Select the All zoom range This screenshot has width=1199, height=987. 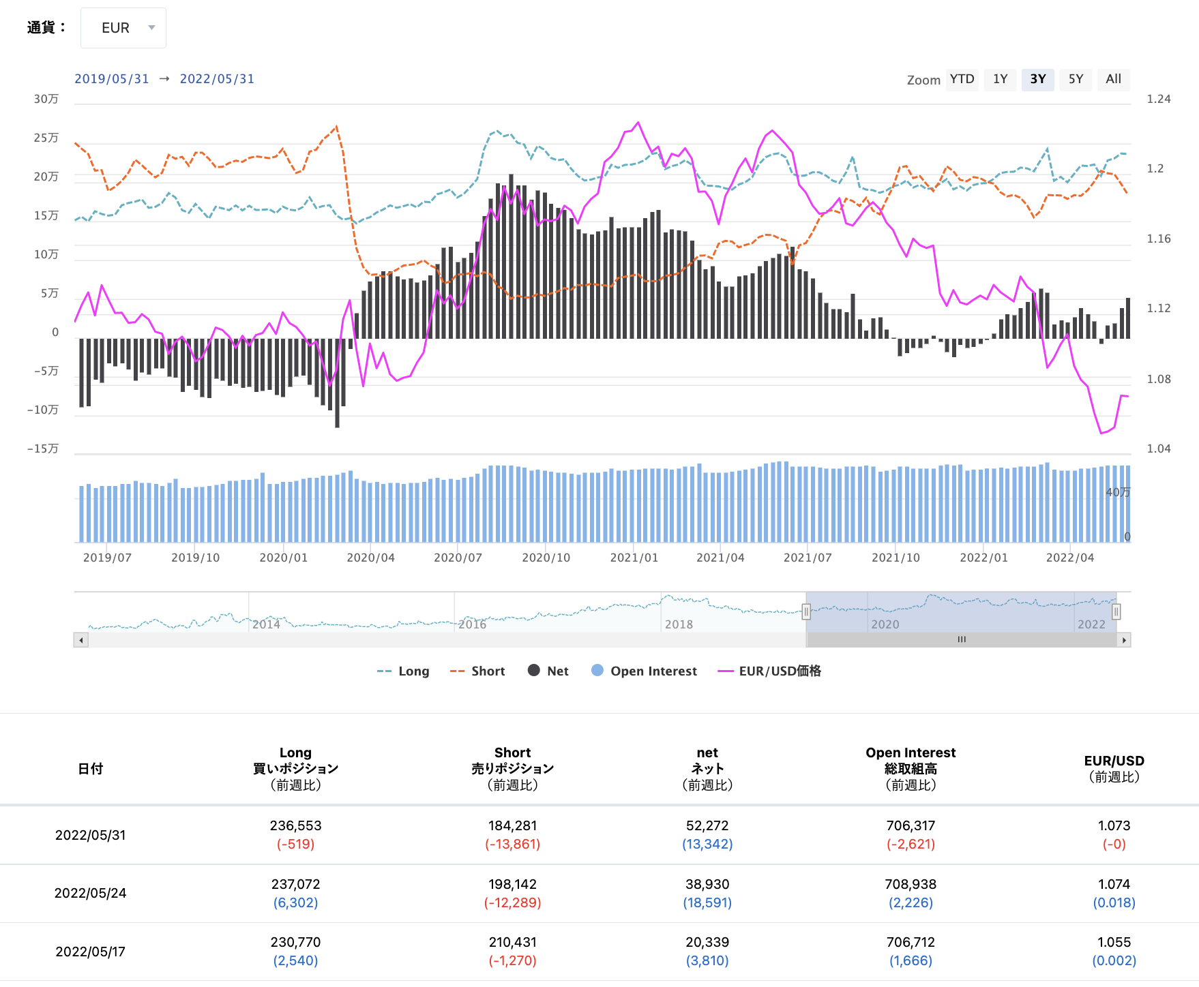[x=1114, y=79]
